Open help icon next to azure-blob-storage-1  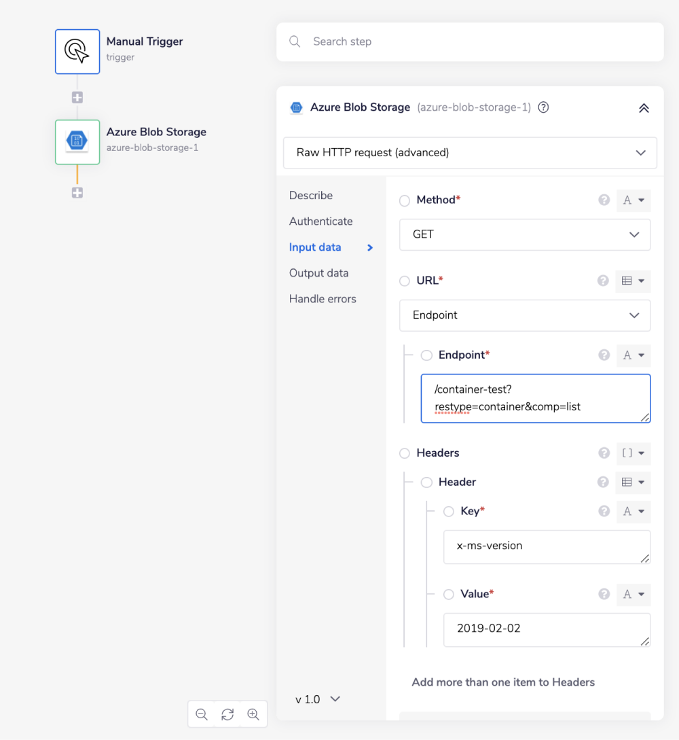[x=543, y=107]
